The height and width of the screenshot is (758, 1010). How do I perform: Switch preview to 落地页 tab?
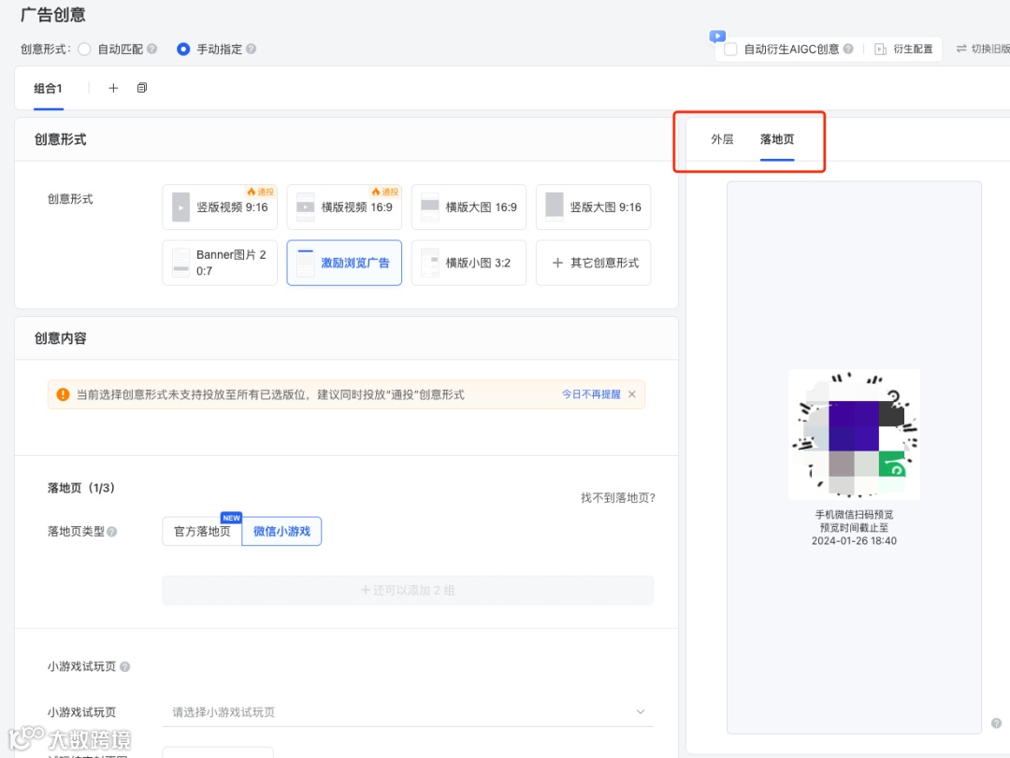pos(777,139)
